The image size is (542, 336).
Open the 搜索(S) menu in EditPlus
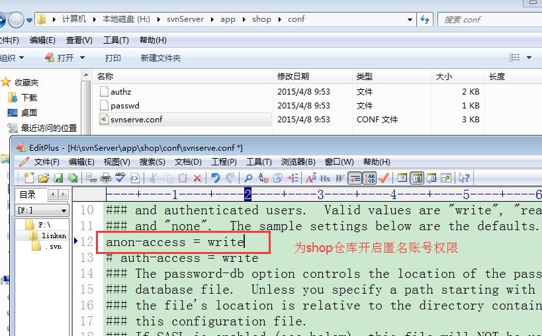point(152,161)
